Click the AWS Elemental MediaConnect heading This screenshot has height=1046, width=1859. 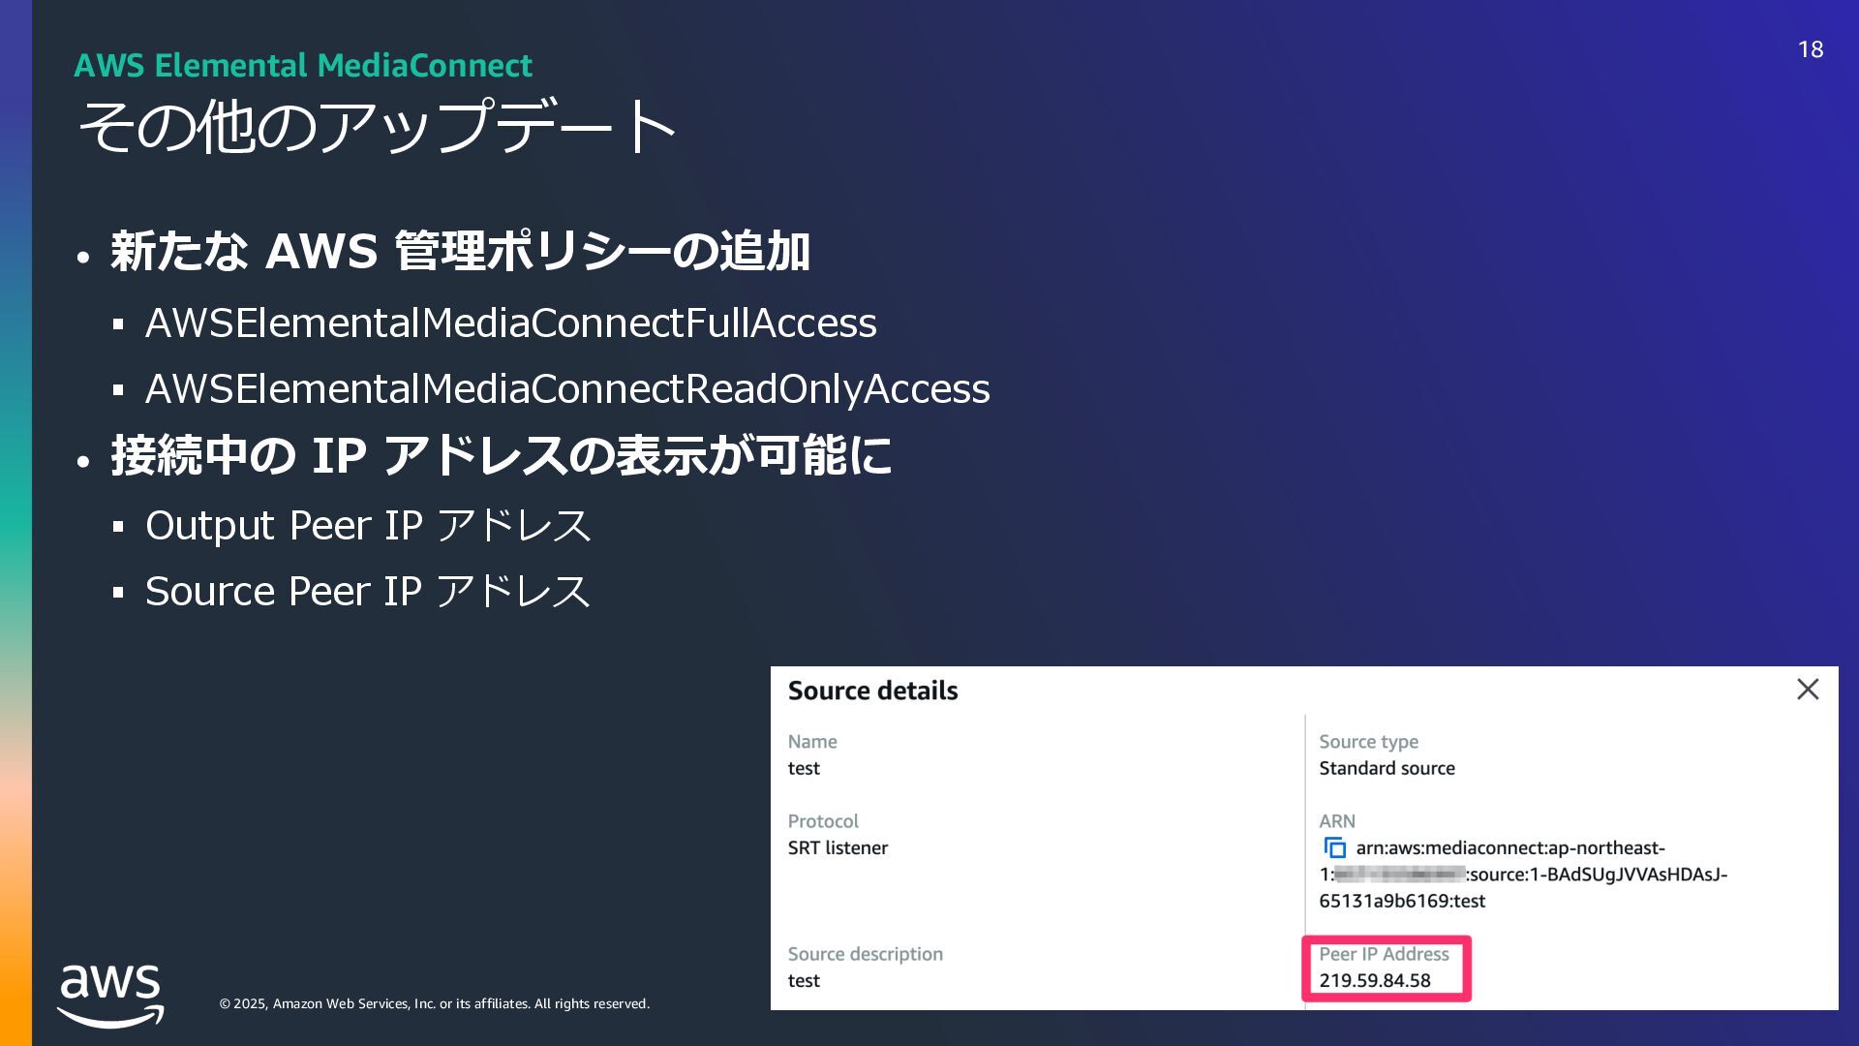tap(303, 65)
